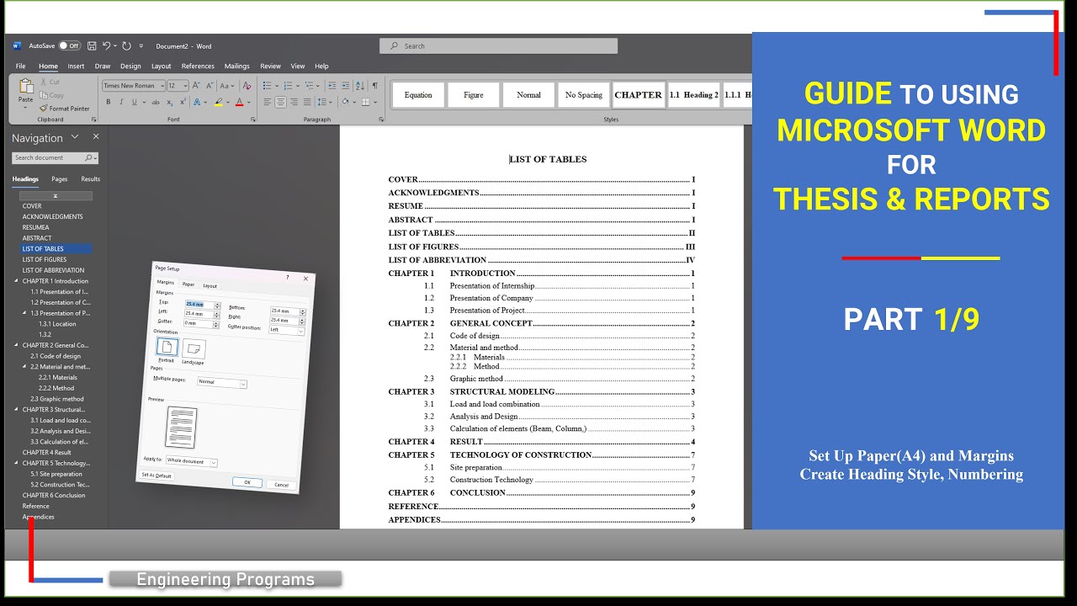Image resolution: width=1077 pixels, height=606 pixels.
Task: Center align text
Action: [281, 102]
